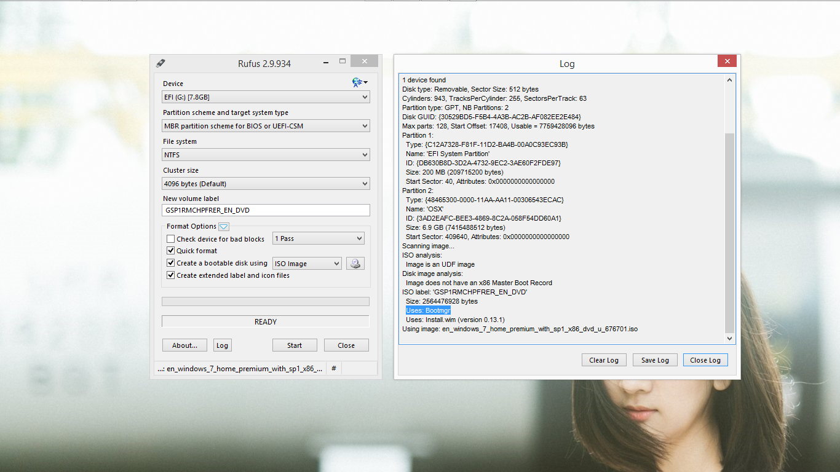Click the 'Uses: Install.wim' log line
Image resolution: width=840 pixels, height=472 pixels.
[x=455, y=320]
